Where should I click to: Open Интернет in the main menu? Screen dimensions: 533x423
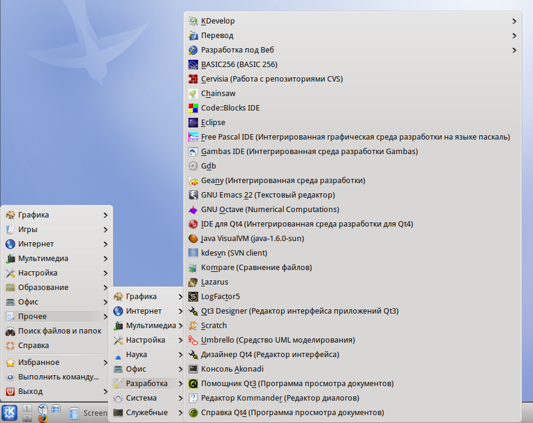click(x=57, y=244)
